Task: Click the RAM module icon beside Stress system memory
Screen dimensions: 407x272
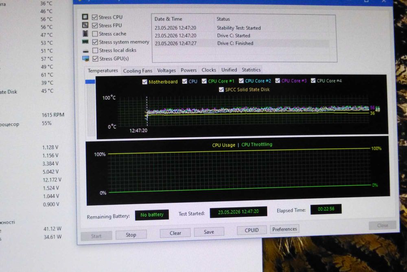Action: [85, 42]
